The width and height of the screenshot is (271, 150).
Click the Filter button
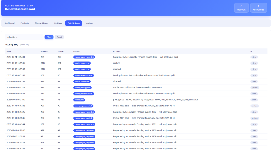[x=49, y=37]
